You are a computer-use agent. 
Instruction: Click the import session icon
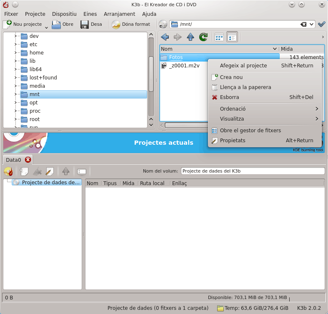tap(24, 171)
